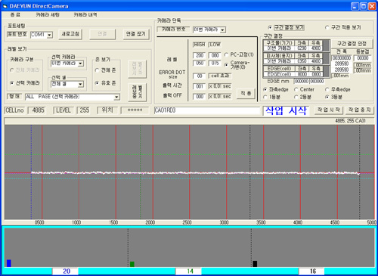This screenshot has width=378, height=276.
Task: Expand the 선택 셀 combo box
Action: tap(81, 84)
